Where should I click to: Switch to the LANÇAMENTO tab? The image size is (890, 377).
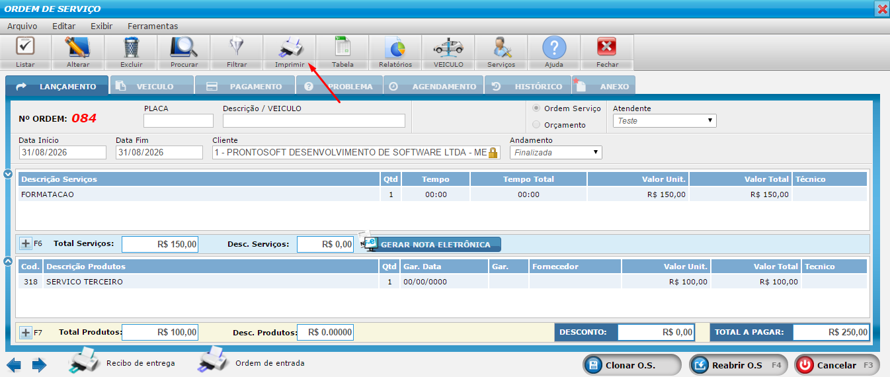[x=56, y=86]
